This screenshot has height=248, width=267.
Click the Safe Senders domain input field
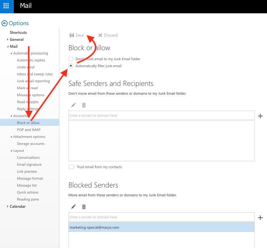161,116
